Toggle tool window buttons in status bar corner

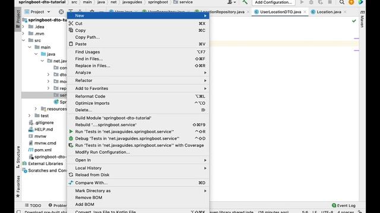click(x=18, y=212)
